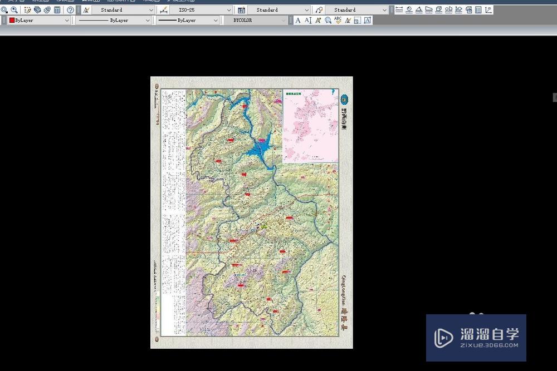557x371 pixels.
Task: Open the ByLayer linetype dropdown
Action: click(x=114, y=20)
